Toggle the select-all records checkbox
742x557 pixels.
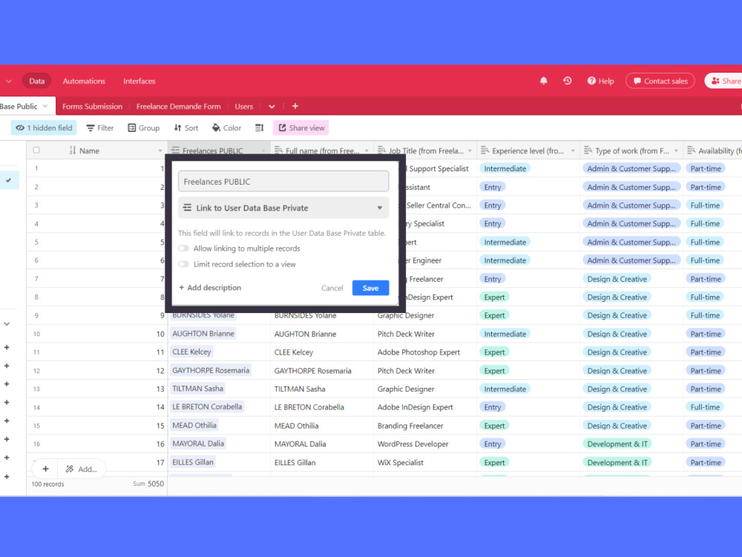pyautogui.click(x=36, y=151)
